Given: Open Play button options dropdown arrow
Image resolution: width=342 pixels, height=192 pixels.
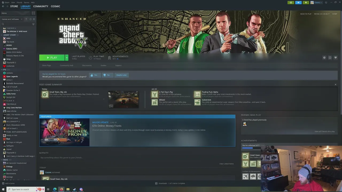Looking at the screenshot, I should pyautogui.click(x=67, y=58).
